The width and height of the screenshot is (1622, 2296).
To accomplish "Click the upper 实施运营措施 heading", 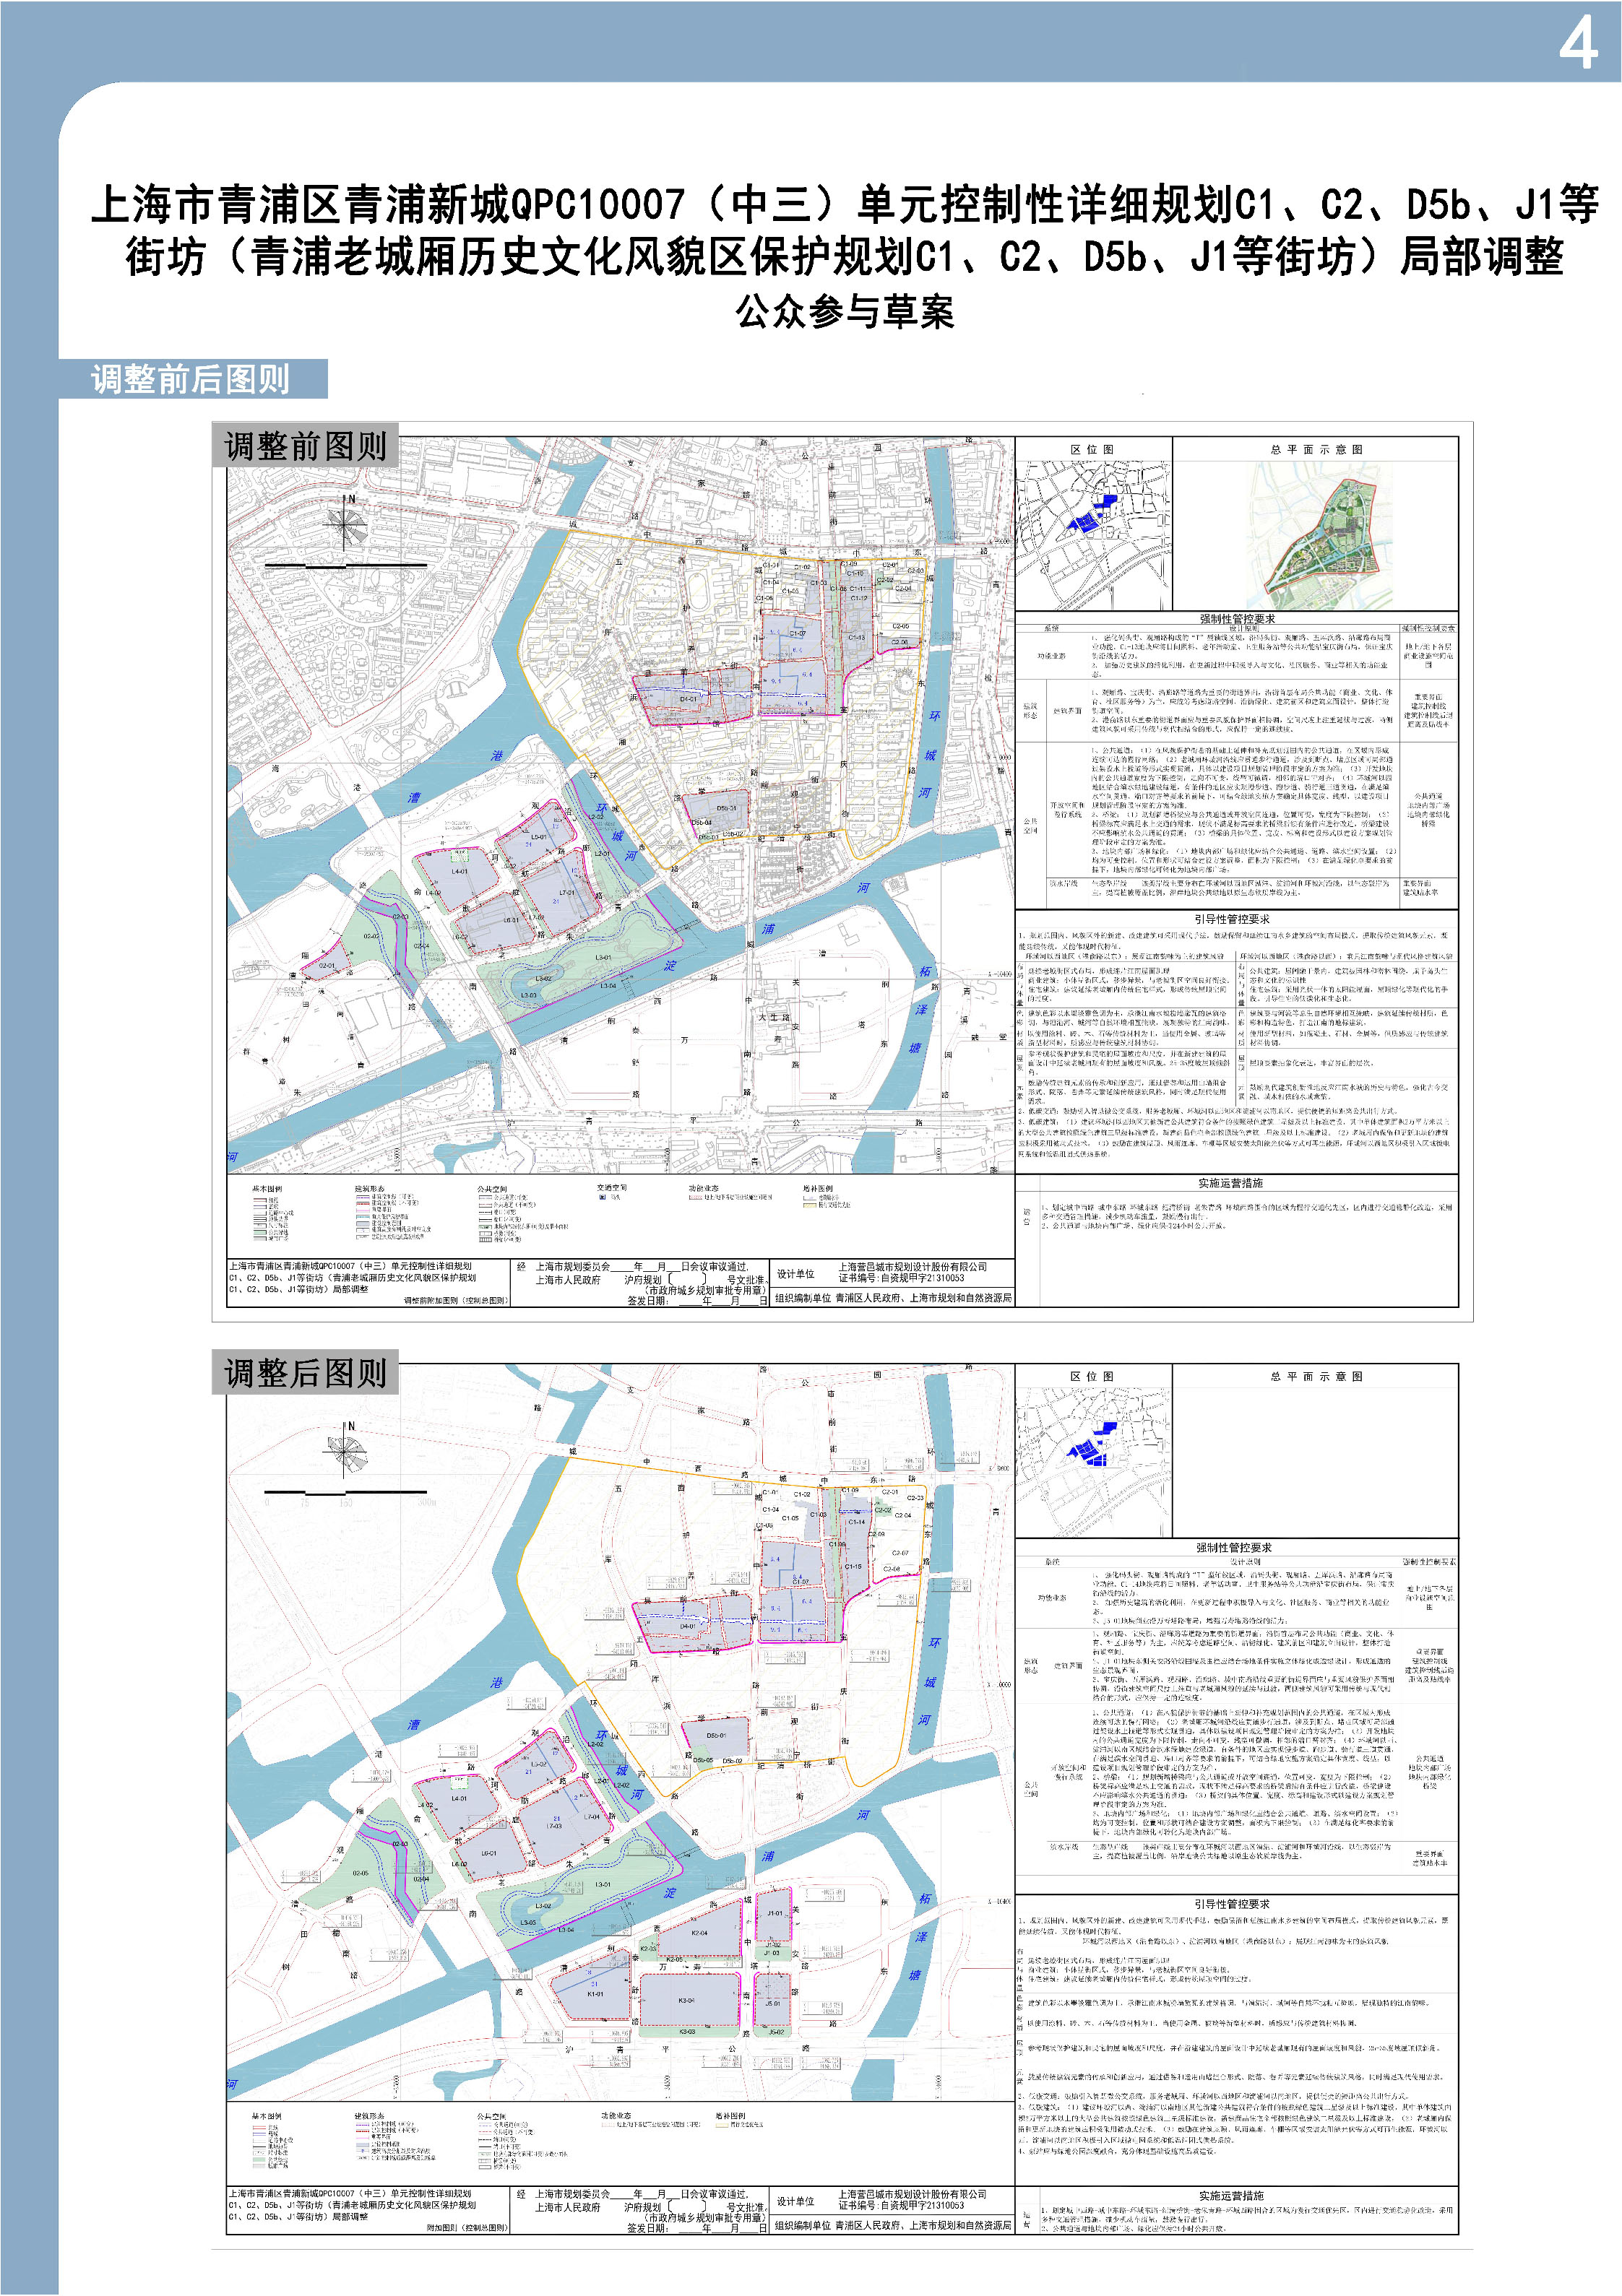I will [1230, 1183].
